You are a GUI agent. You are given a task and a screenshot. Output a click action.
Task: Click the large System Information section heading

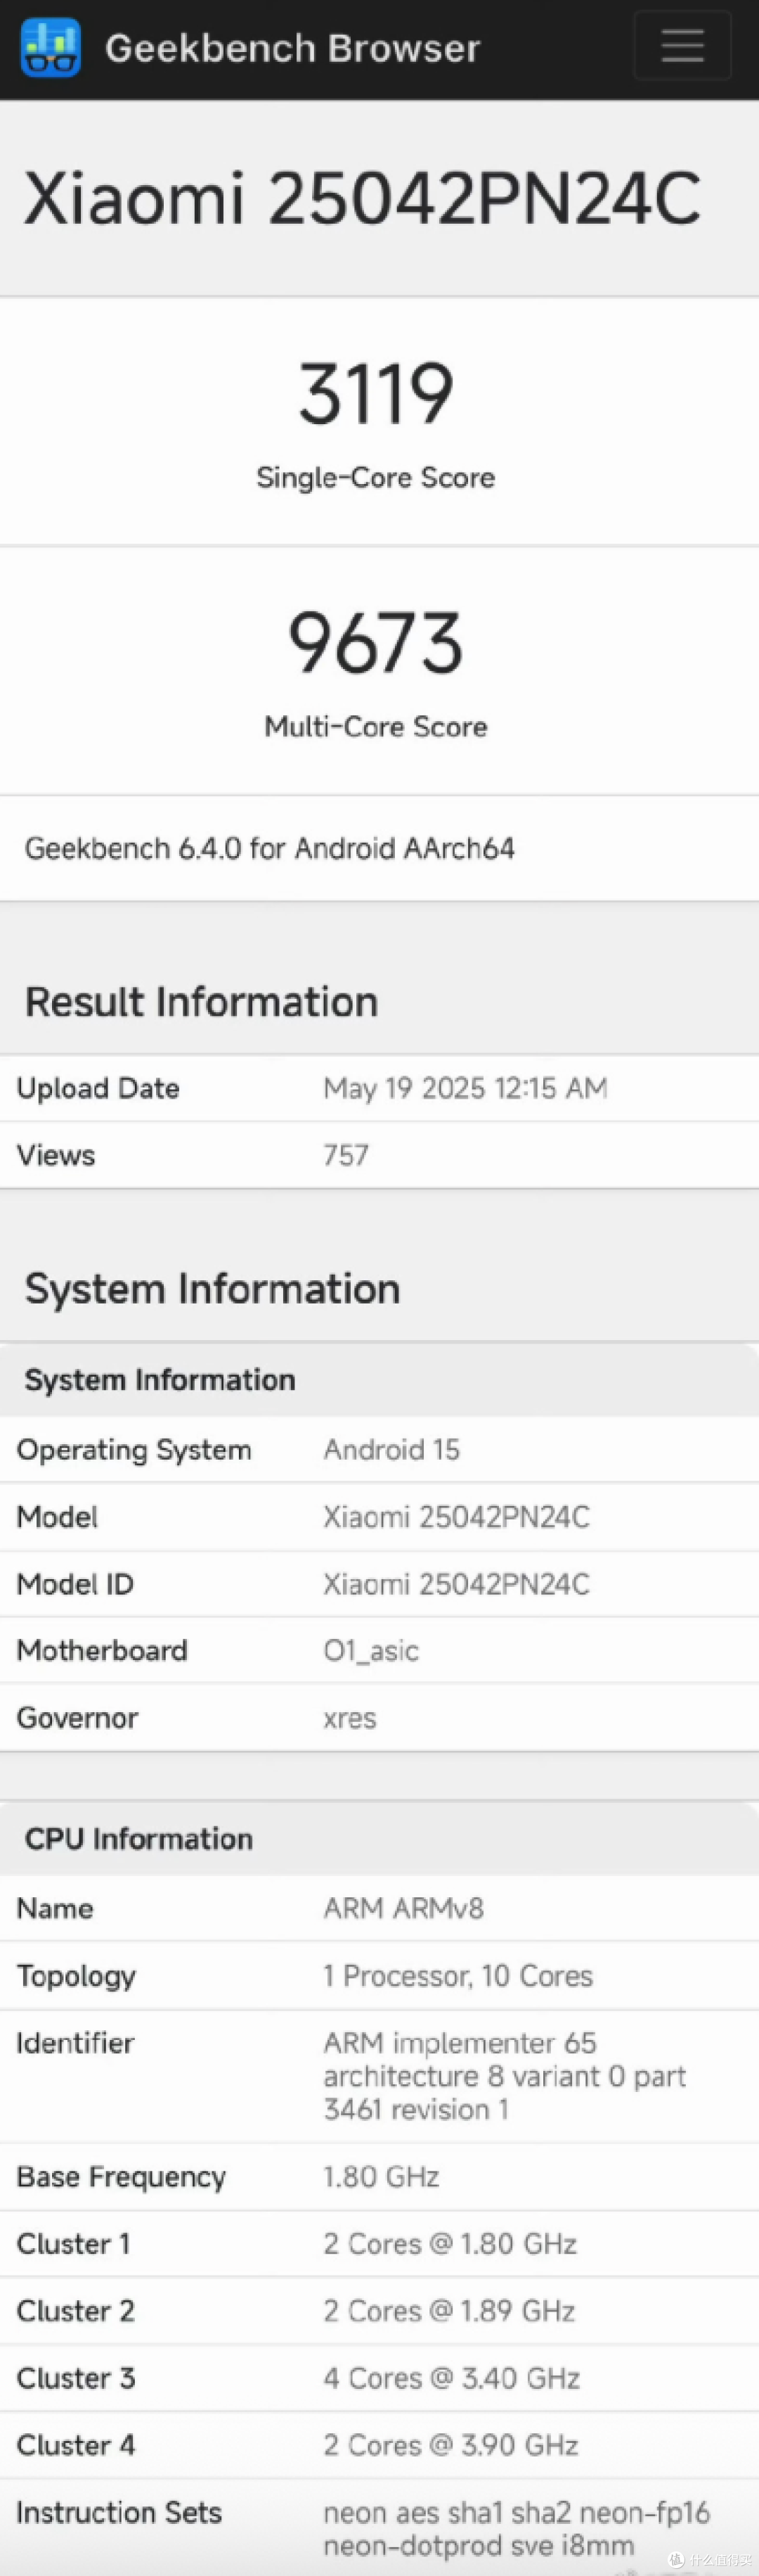click(213, 1288)
